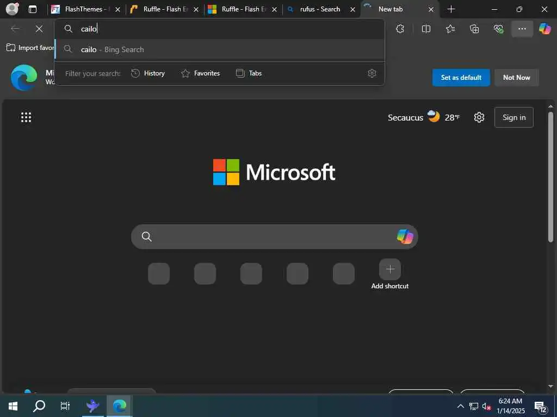The image size is (557, 417).
Task: Open Windows taskbar search
Action: click(39, 406)
